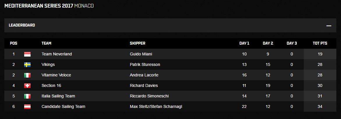Click the Italian flag beside Vitamine Veloce
Screen dimensions: 341x119
[x=27, y=75]
